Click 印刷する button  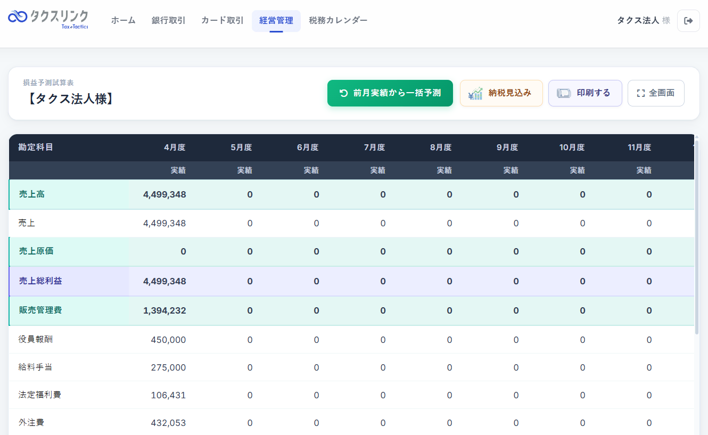(x=585, y=93)
